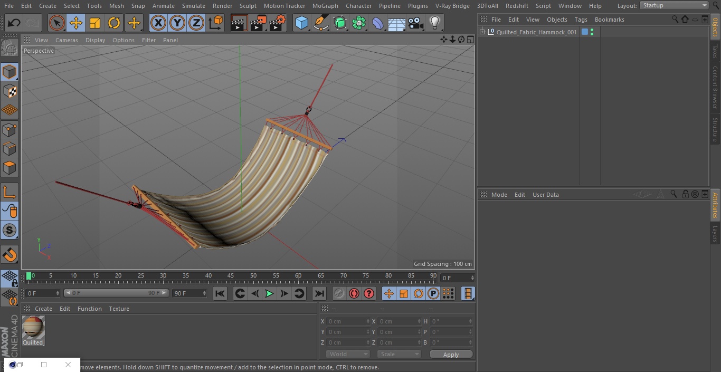Expand Quilted_Fabric_Hammock_001 object tree
Screen dimensions: 721x372
482,32
